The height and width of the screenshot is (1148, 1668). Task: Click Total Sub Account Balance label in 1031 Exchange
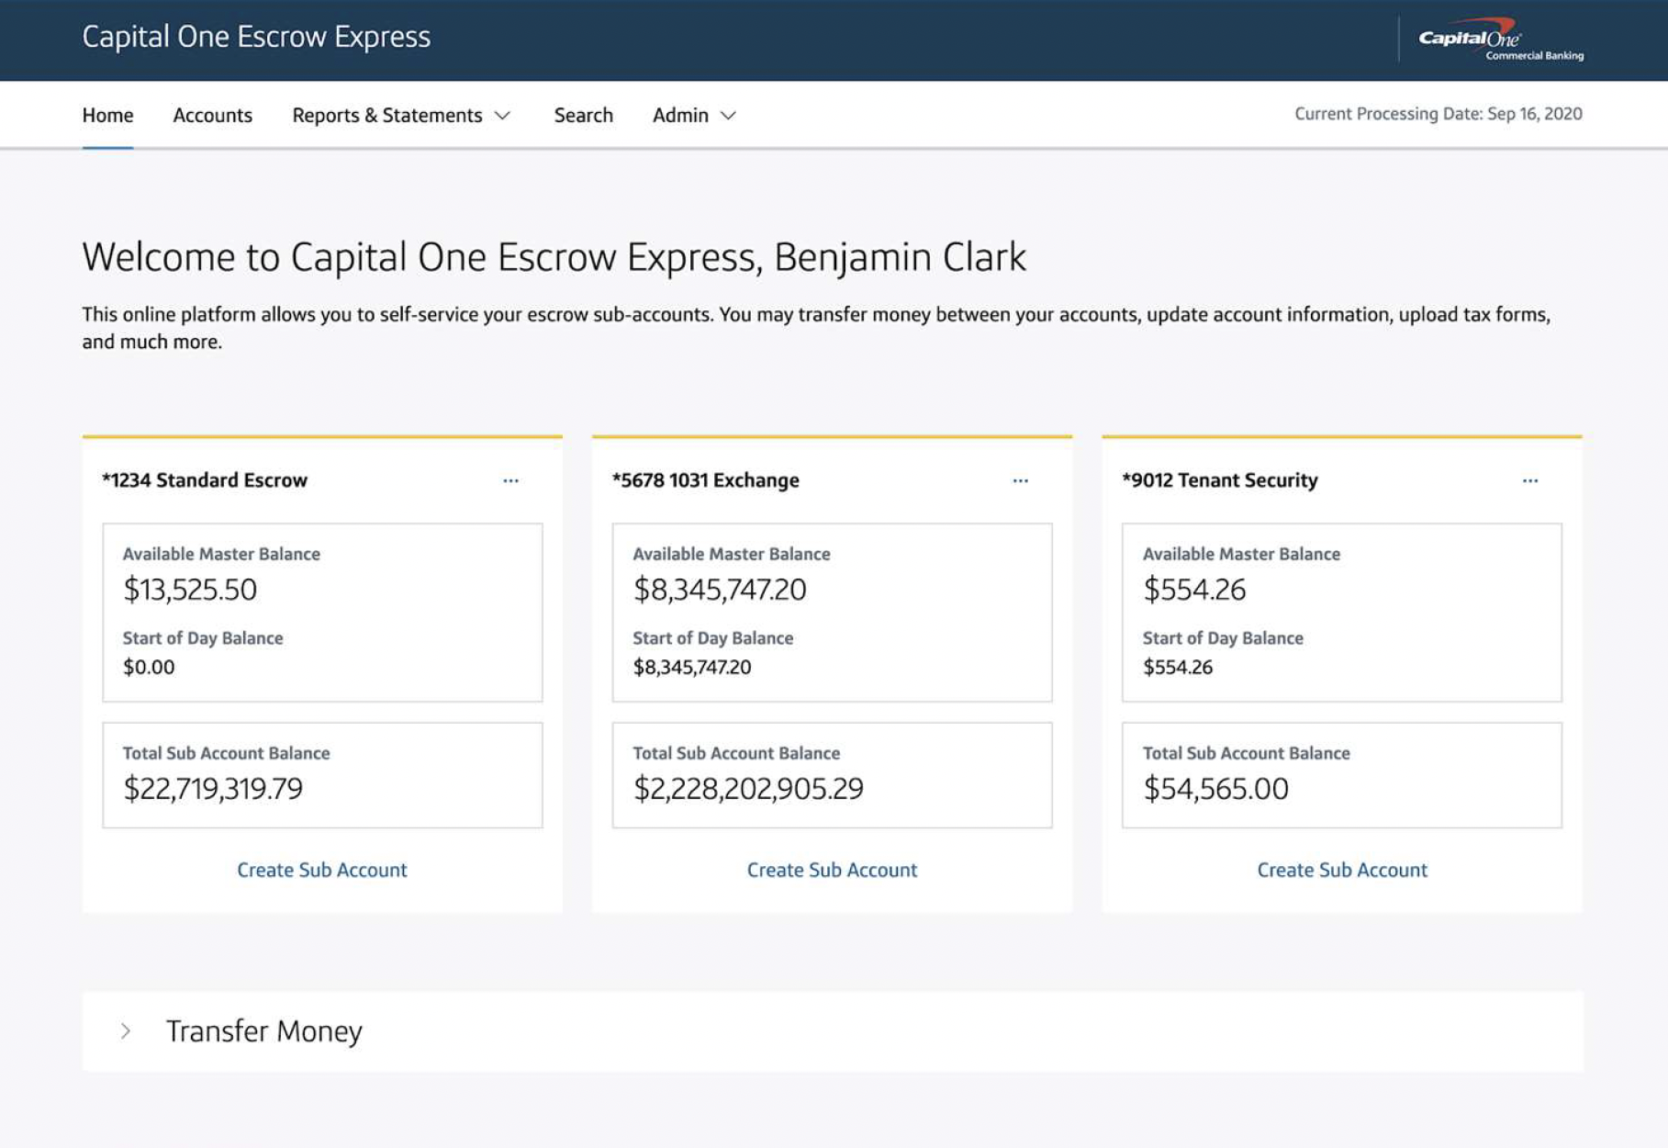736,753
